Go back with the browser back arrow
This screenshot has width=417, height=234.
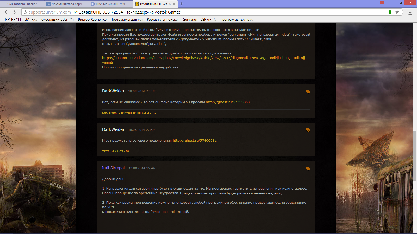pyautogui.click(x=7, y=12)
